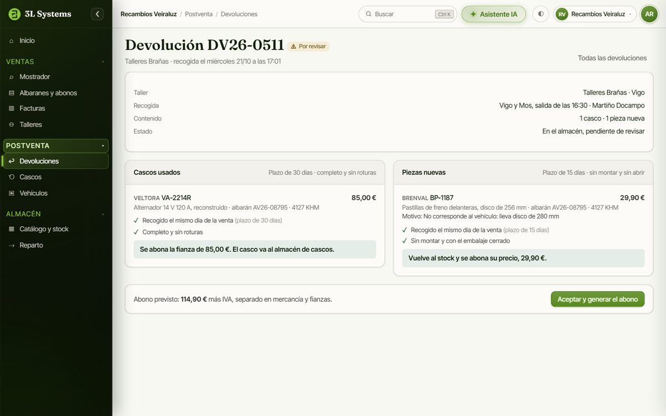
Task: Click the sparkle icon on Asistente IA
Action: [473, 14]
